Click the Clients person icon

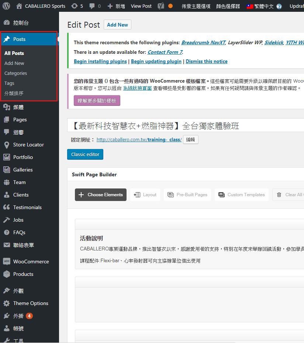coord(7,195)
